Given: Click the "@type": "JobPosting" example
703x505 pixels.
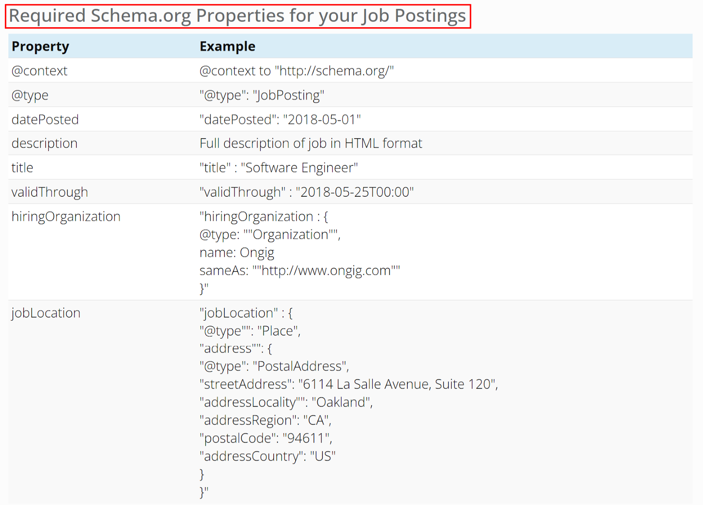Looking at the screenshot, I should 262,95.
